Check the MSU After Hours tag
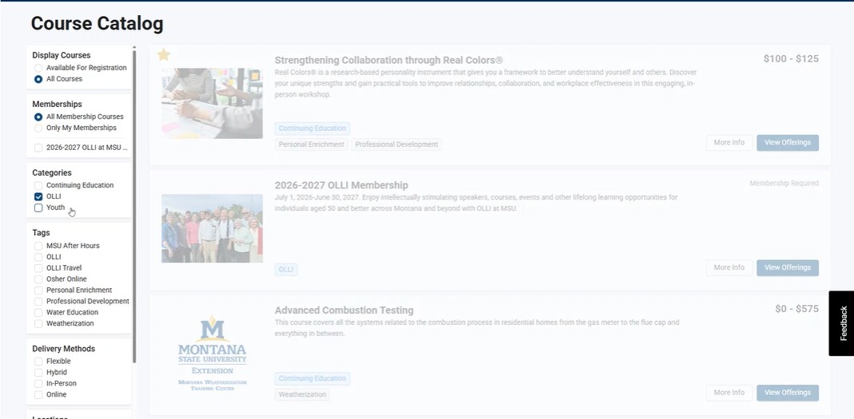 (x=38, y=246)
